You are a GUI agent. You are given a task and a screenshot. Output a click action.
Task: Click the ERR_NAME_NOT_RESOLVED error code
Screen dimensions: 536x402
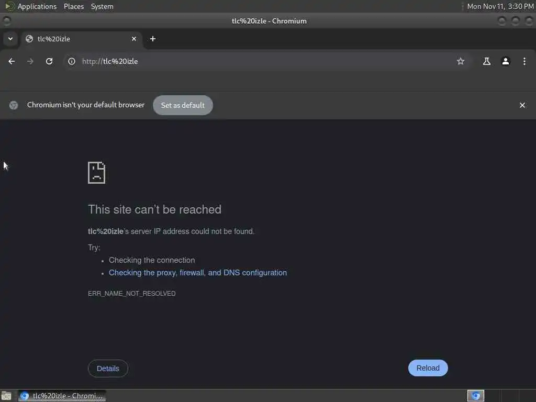[x=132, y=294]
